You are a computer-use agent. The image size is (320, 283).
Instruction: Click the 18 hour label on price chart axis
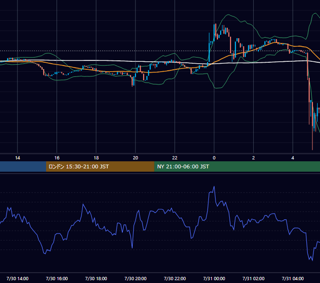point(96,158)
